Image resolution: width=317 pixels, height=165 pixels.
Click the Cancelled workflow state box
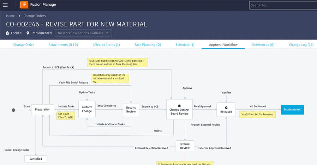click(x=36, y=159)
